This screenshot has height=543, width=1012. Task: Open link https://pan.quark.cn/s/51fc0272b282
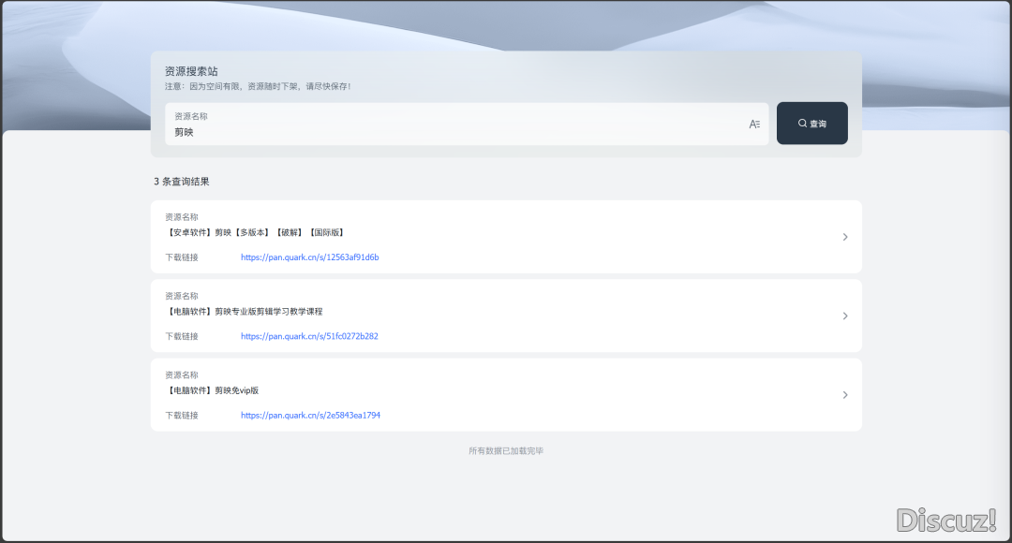click(309, 337)
